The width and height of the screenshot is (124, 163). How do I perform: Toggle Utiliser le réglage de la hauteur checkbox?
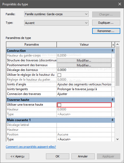pos(59,75)
